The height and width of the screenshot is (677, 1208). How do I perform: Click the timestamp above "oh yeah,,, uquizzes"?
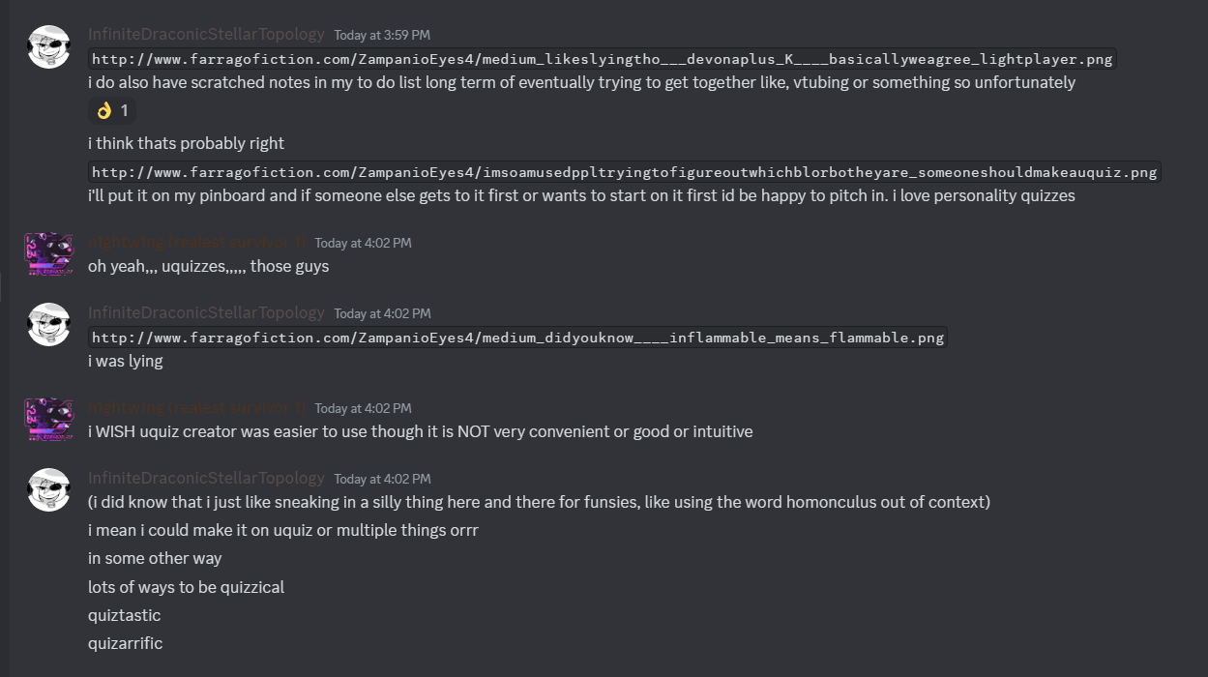[x=363, y=243]
